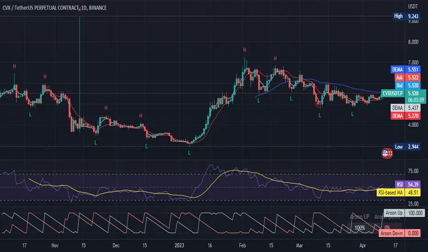Viewport: 428px width, 252px height.
Task: Click the High 9.243 price label
Action: coord(406,16)
